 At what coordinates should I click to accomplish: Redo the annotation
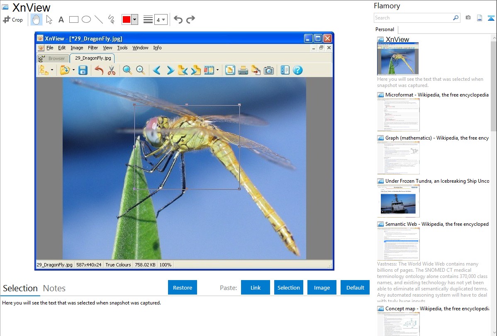pyautogui.click(x=190, y=19)
